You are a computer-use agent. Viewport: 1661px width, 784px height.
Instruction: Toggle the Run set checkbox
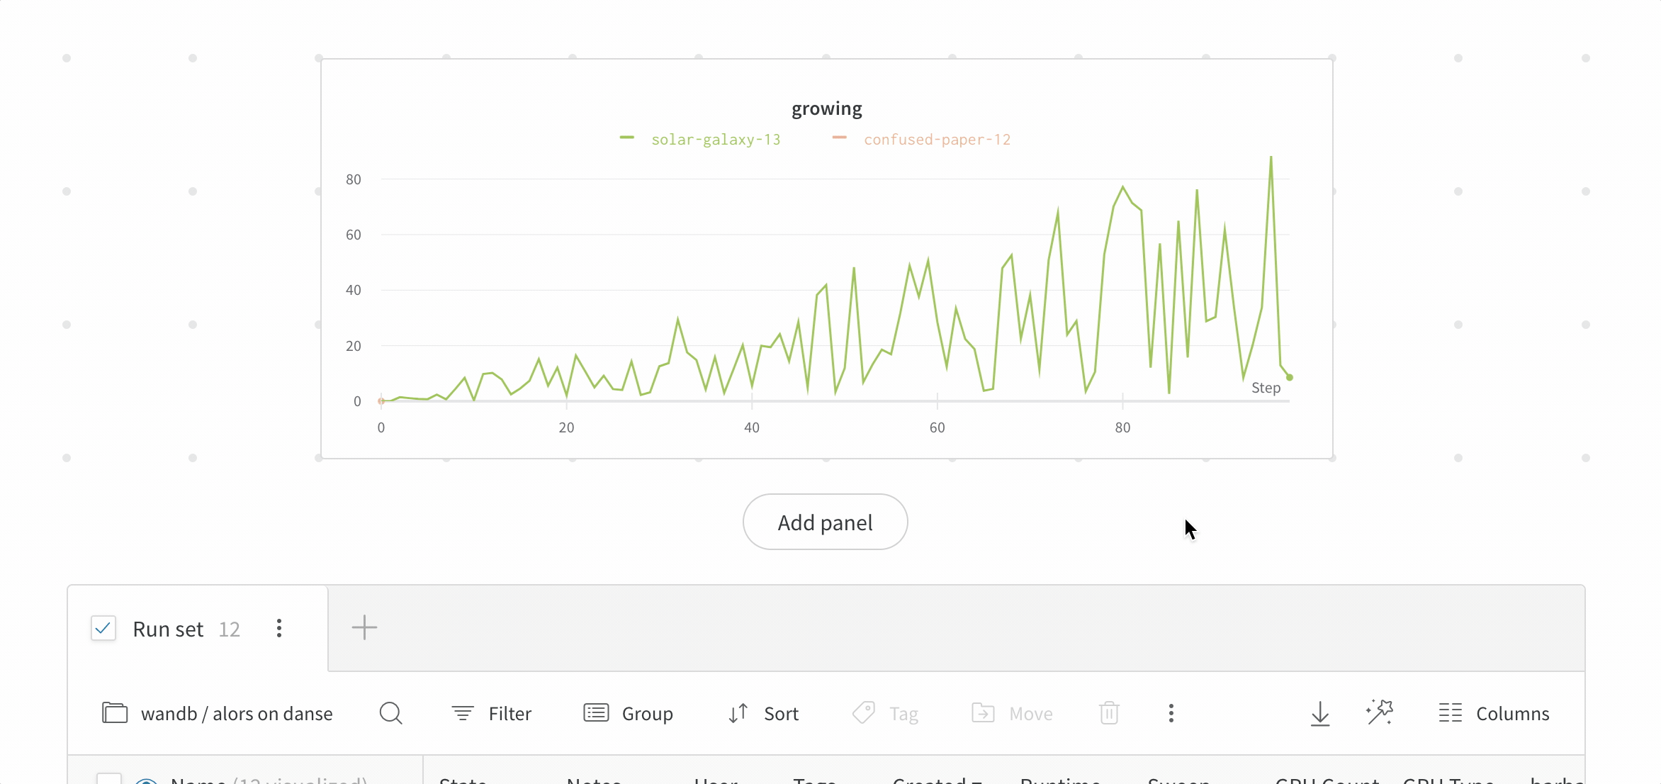pos(103,629)
